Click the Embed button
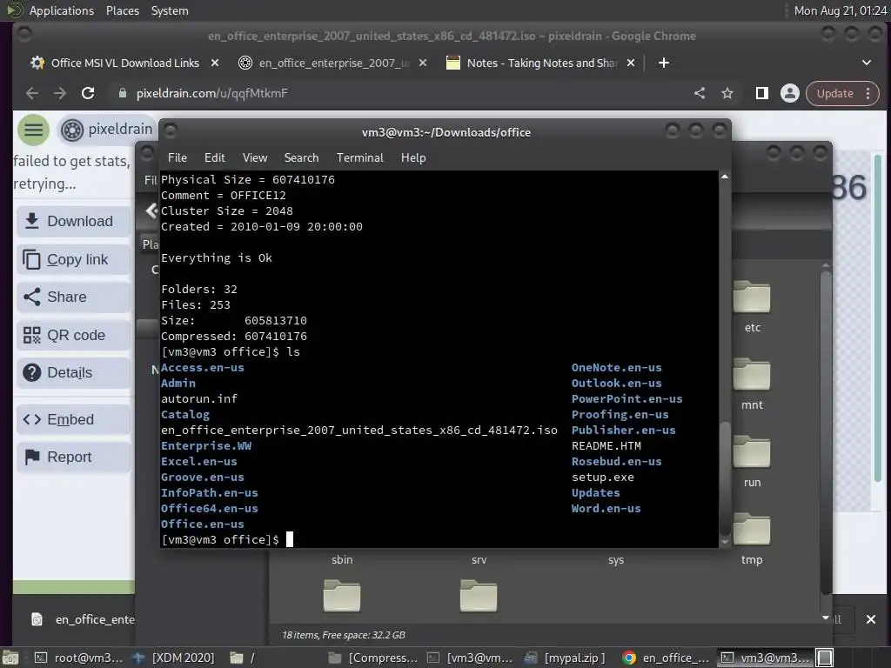 (74, 419)
